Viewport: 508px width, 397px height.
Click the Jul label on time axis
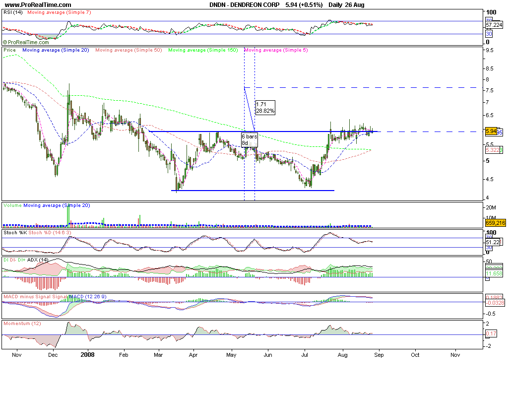[x=305, y=355]
